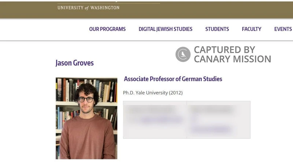Viewport: 293px width, 162px height.
Task: Open the Students navigation item
Action: [x=217, y=29]
